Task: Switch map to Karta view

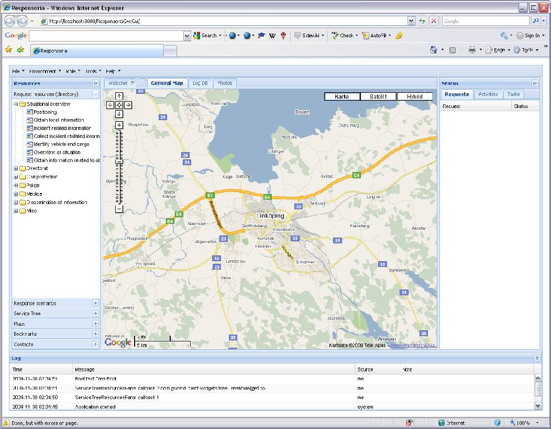Action: pos(342,96)
